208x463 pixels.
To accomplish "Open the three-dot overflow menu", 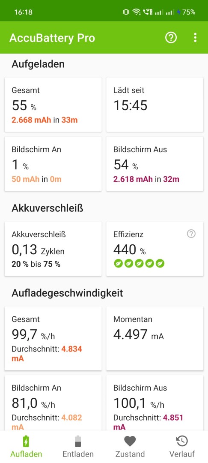I will (x=195, y=38).
